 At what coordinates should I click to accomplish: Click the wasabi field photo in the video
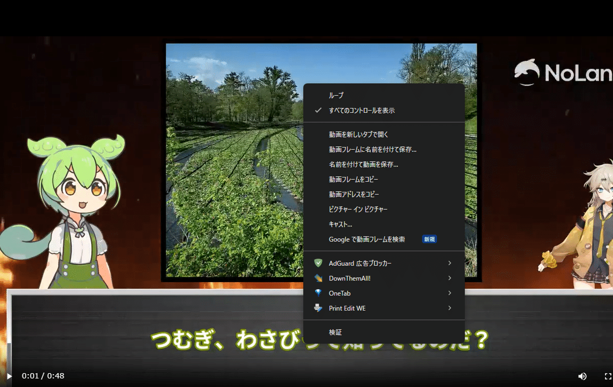coord(235,160)
